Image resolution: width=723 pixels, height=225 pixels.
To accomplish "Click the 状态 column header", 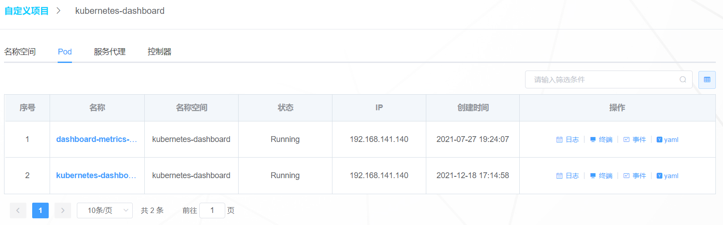I will (x=286, y=108).
